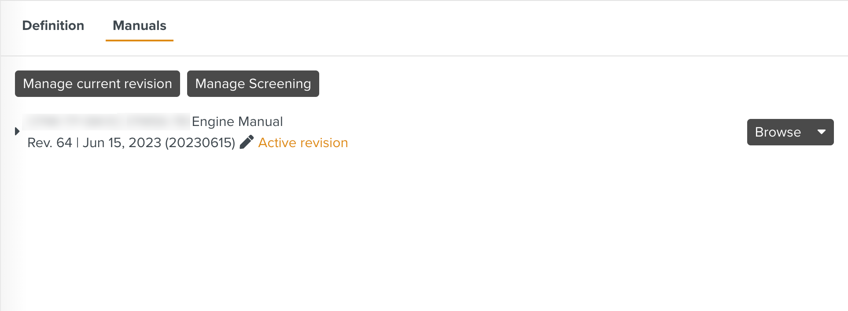The height and width of the screenshot is (311, 848).
Task: Open Manage Screening
Action: [x=253, y=84]
